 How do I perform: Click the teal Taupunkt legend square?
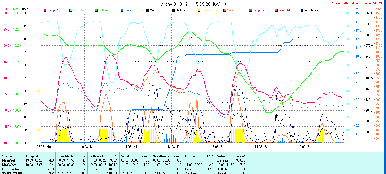tap(250, 10)
